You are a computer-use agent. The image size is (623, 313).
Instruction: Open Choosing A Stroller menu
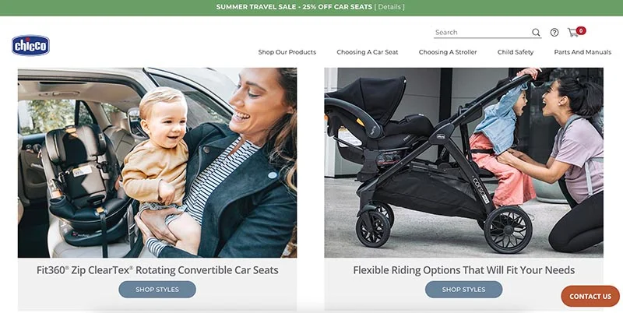(x=447, y=52)
